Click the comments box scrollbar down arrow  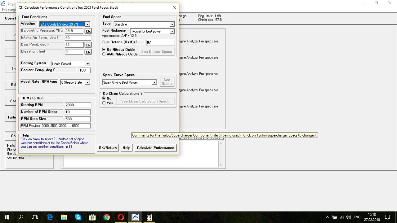(x=221, y=165)
